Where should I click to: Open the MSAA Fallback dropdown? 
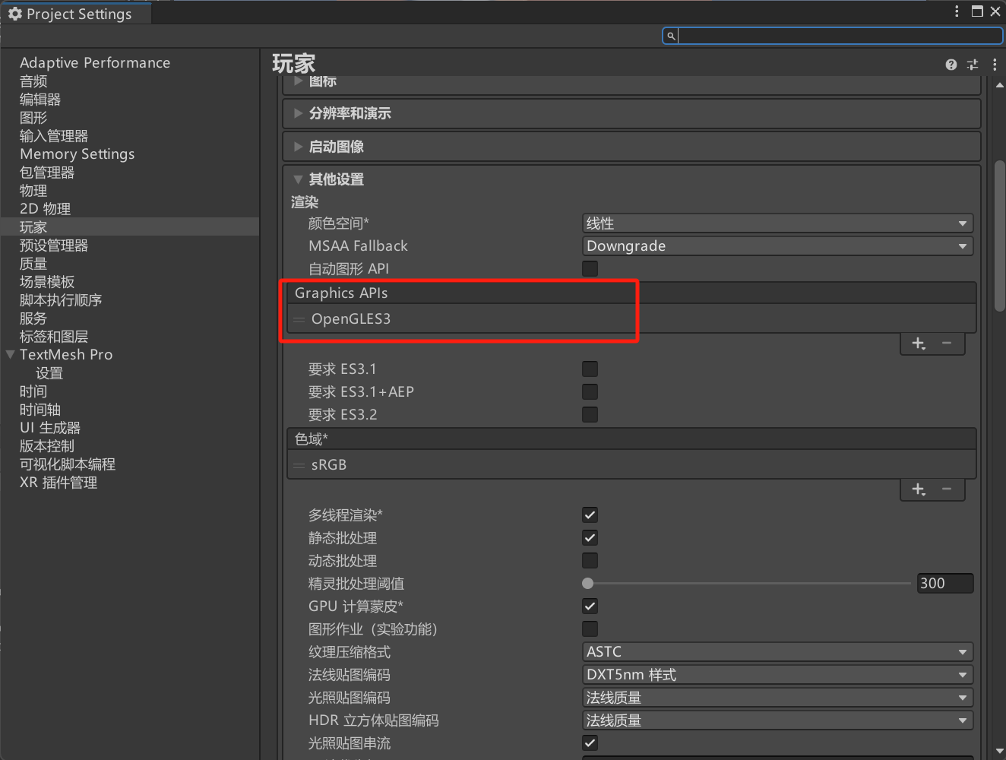(x=777, y=245)
